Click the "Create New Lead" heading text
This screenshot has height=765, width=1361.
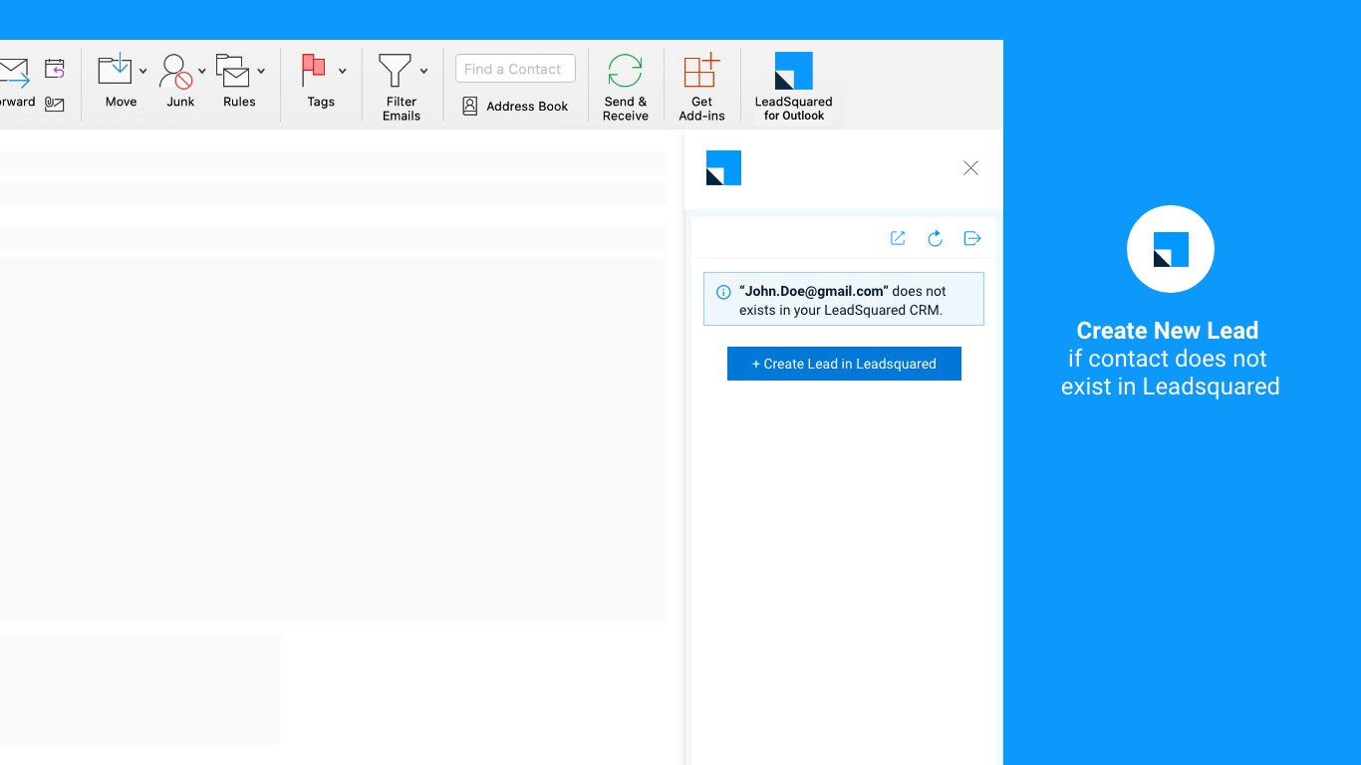tap(1168, 331)
